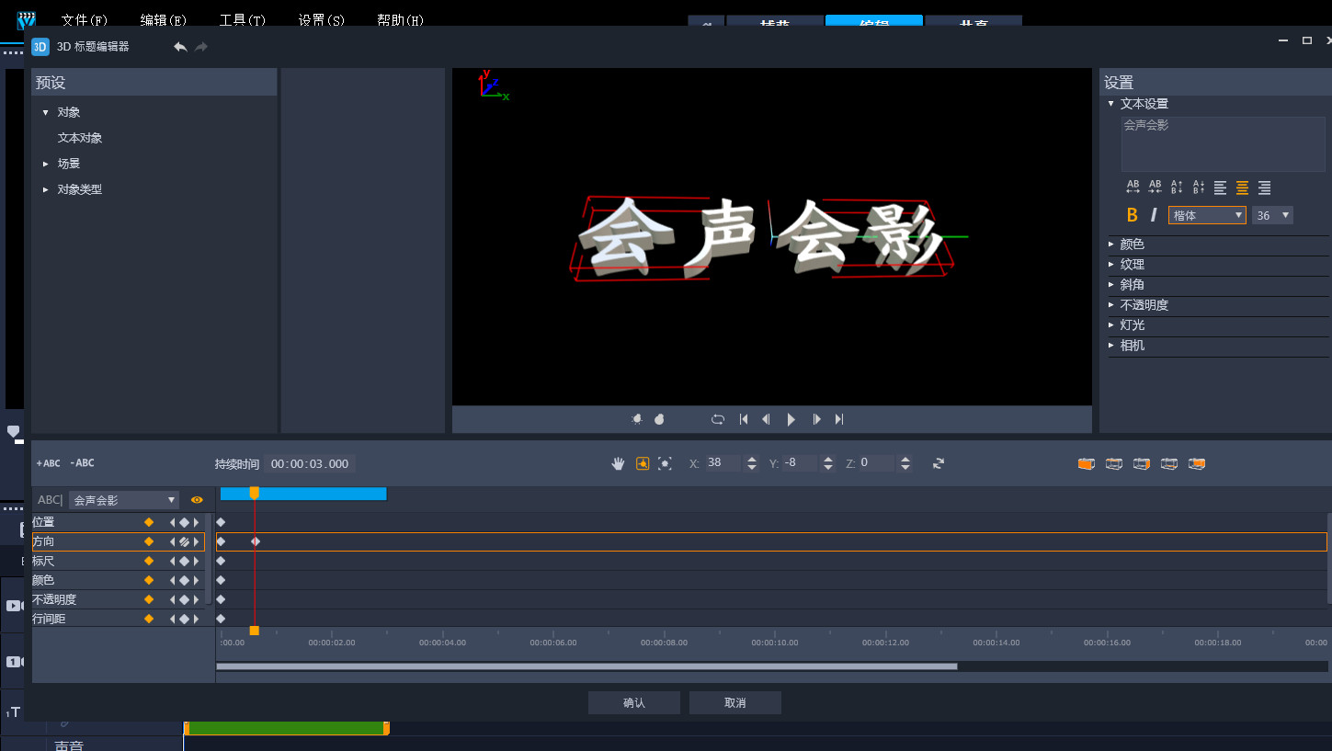Collapse the 文本设置 section
The height and width of the screenshot is (751, 1332).
point(1111,104)
